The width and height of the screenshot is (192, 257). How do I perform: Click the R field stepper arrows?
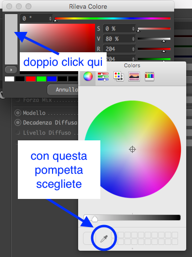point(133,49)
